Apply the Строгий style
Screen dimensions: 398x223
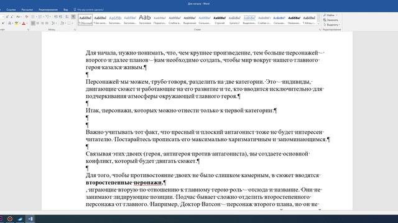pyautogui.click(x=220, y=20)
